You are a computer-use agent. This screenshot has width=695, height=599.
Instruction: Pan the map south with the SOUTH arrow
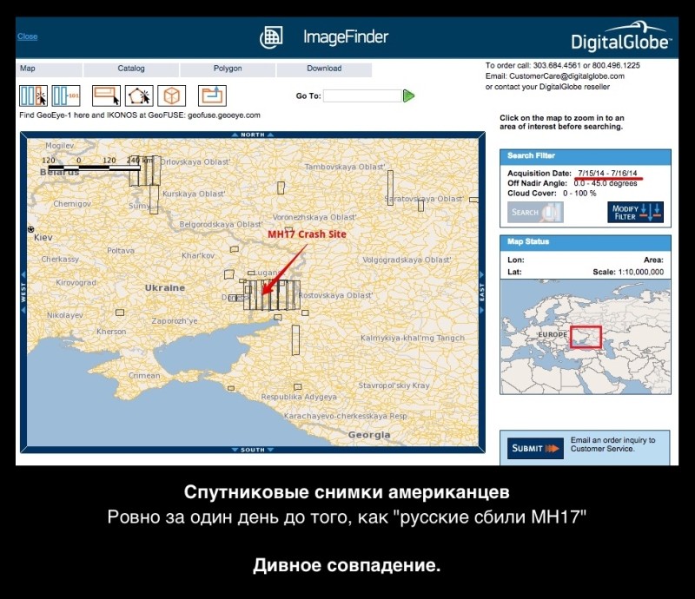point(252,450)
